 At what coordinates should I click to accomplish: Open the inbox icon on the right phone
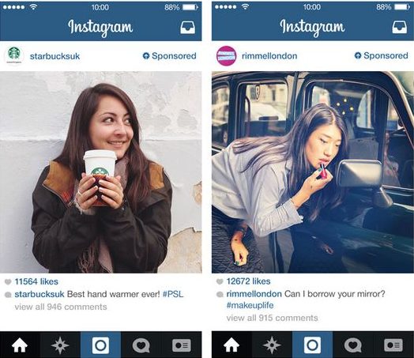400,27
